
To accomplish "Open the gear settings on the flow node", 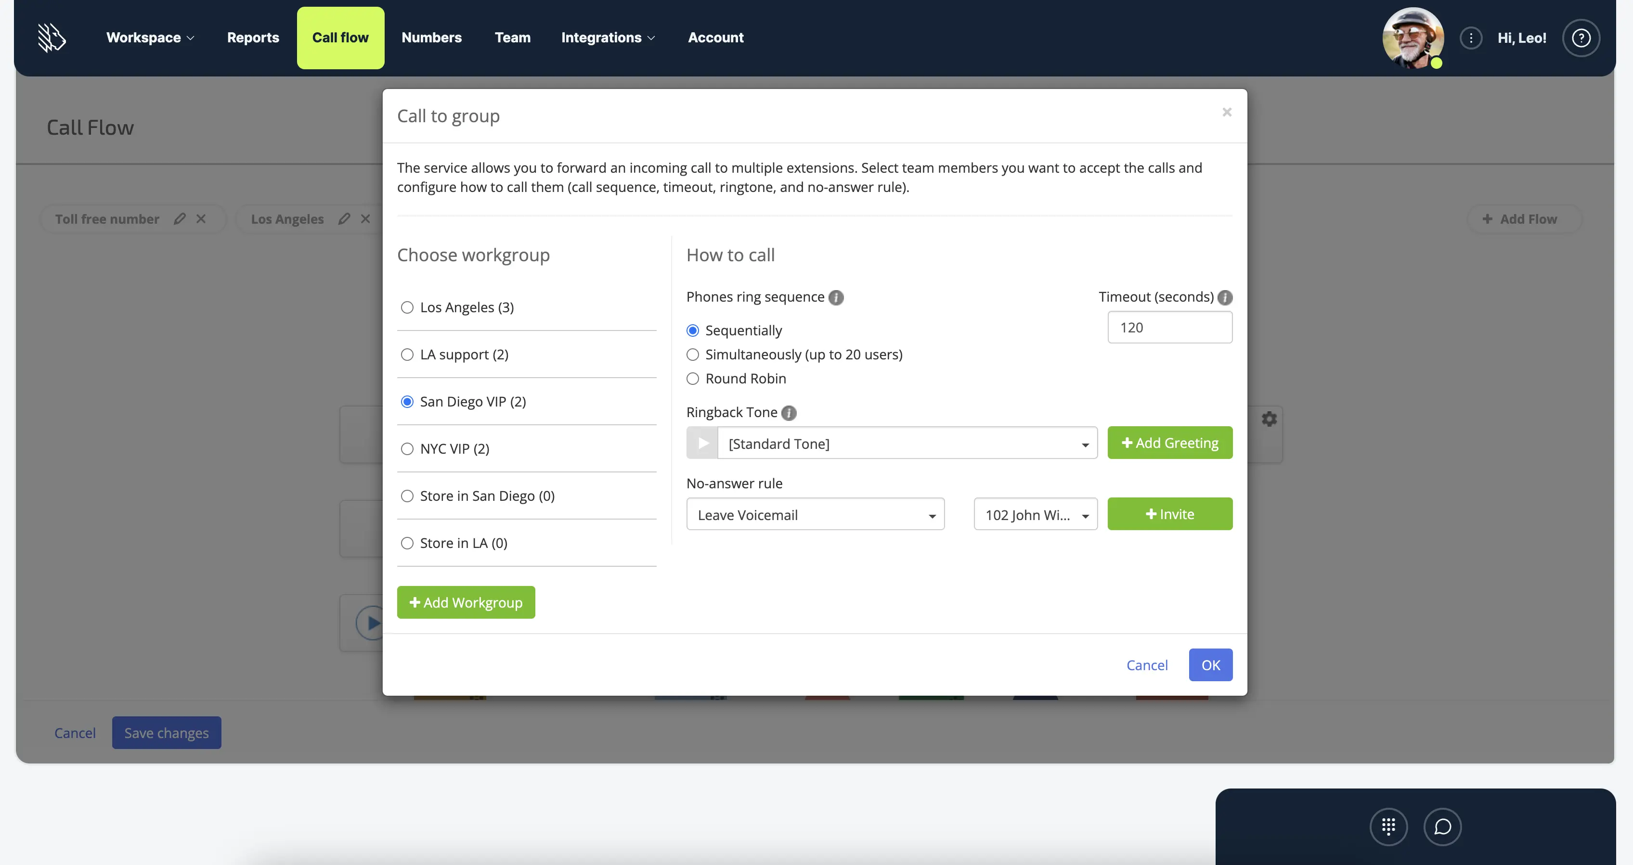I will point(1269,419).
